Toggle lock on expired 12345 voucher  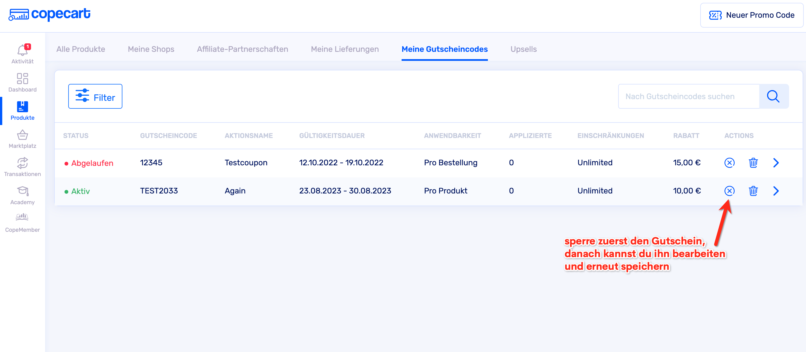(x=729, y=162)
